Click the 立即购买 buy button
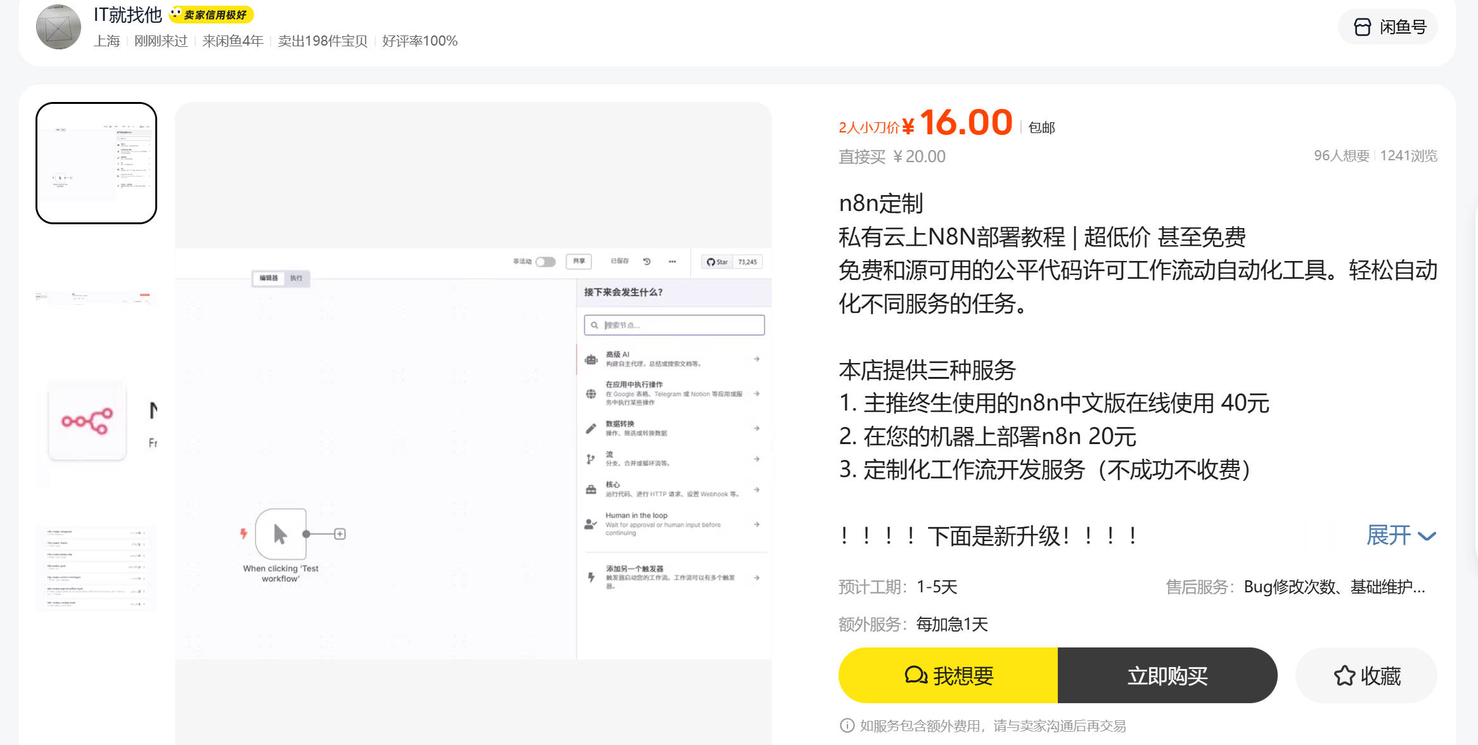The height and width of the screenshot is (745, 1478). click(x=1167, y=675)
